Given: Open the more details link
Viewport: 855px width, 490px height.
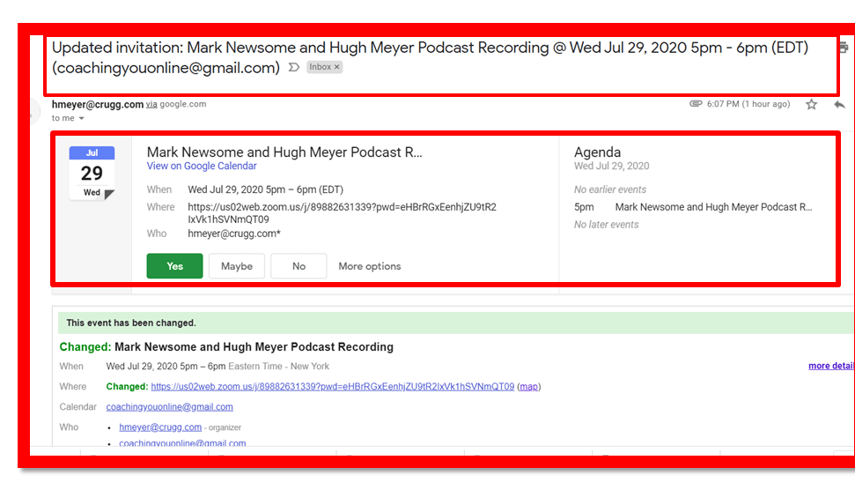Looking at the screenshot, I should pos(830,366).
